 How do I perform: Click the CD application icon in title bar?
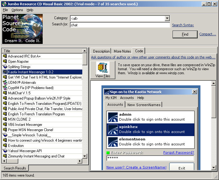click(x=4, y=4)
